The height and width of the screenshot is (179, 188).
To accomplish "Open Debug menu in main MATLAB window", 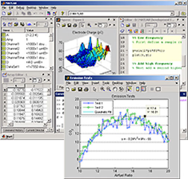I will [x=20, y=8].
